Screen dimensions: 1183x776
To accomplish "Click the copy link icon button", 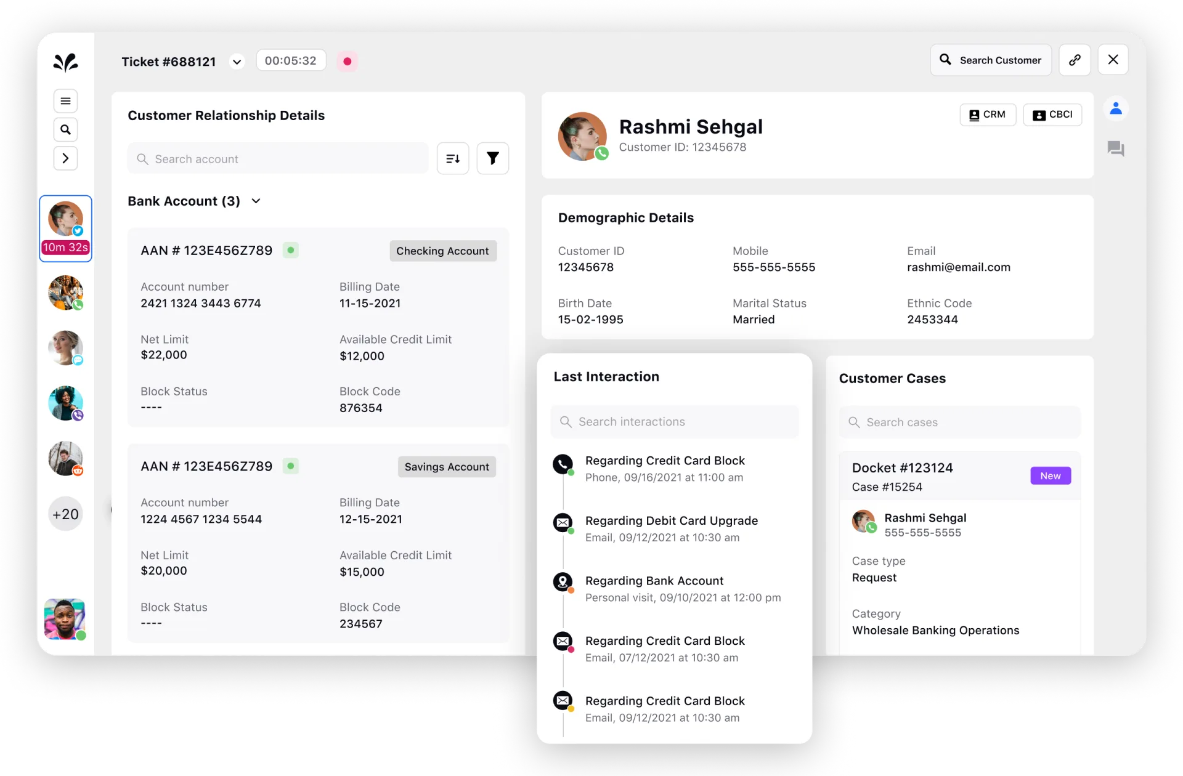I will click(1075, 60).
